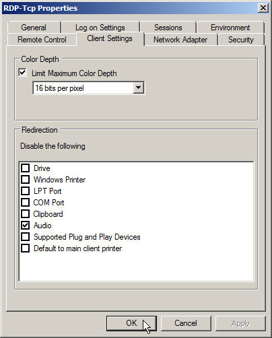Open the Network Adapter tab

point(180,40)
